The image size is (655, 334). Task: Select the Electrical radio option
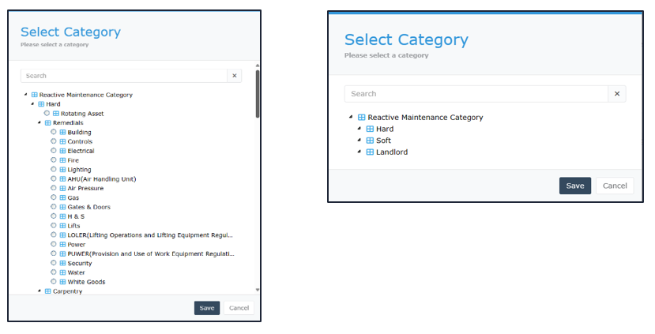[54, 151]
